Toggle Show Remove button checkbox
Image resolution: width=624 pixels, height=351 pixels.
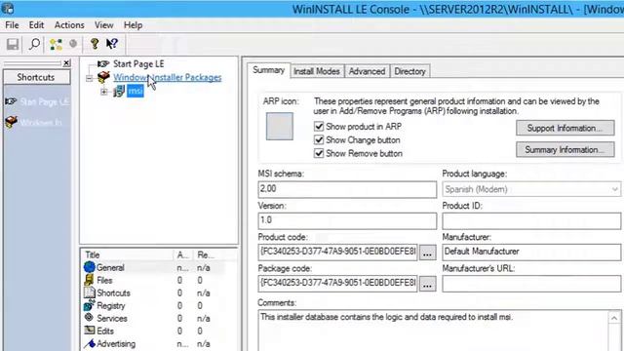point(319,153)
